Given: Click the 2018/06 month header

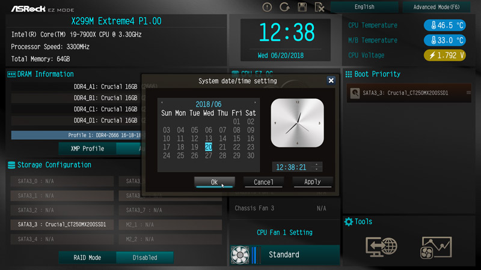Looking at the screenshot, I should [x=208, y=104].
